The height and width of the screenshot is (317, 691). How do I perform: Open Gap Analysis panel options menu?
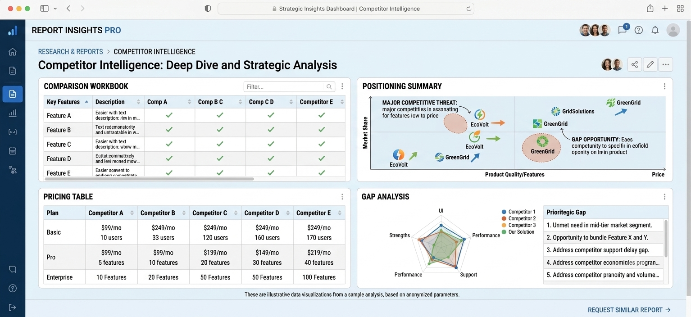pos(664,197)
